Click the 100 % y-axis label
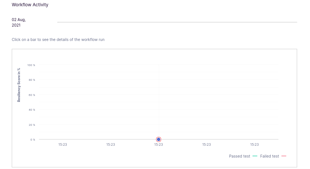Screen dimensions: 310x169 pos(31,65)
